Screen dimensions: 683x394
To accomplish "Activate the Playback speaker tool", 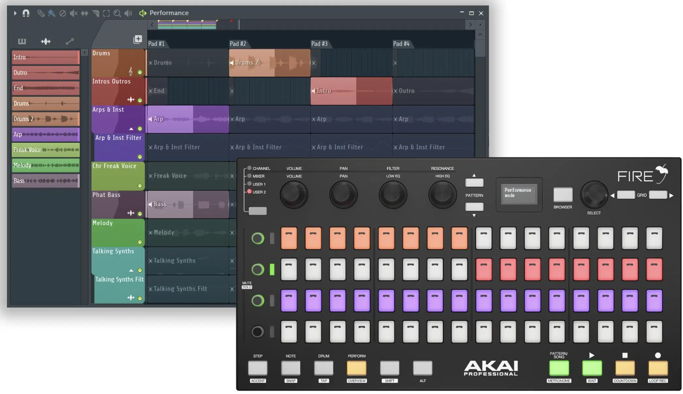I will 128,13.
